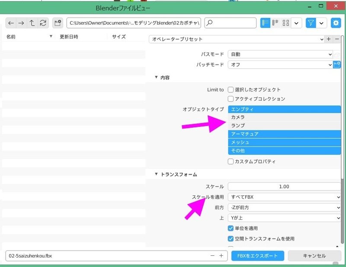Go forward to next folder
Image resolution: width=346 pixels, height=267 pixels.
point(21,23)
